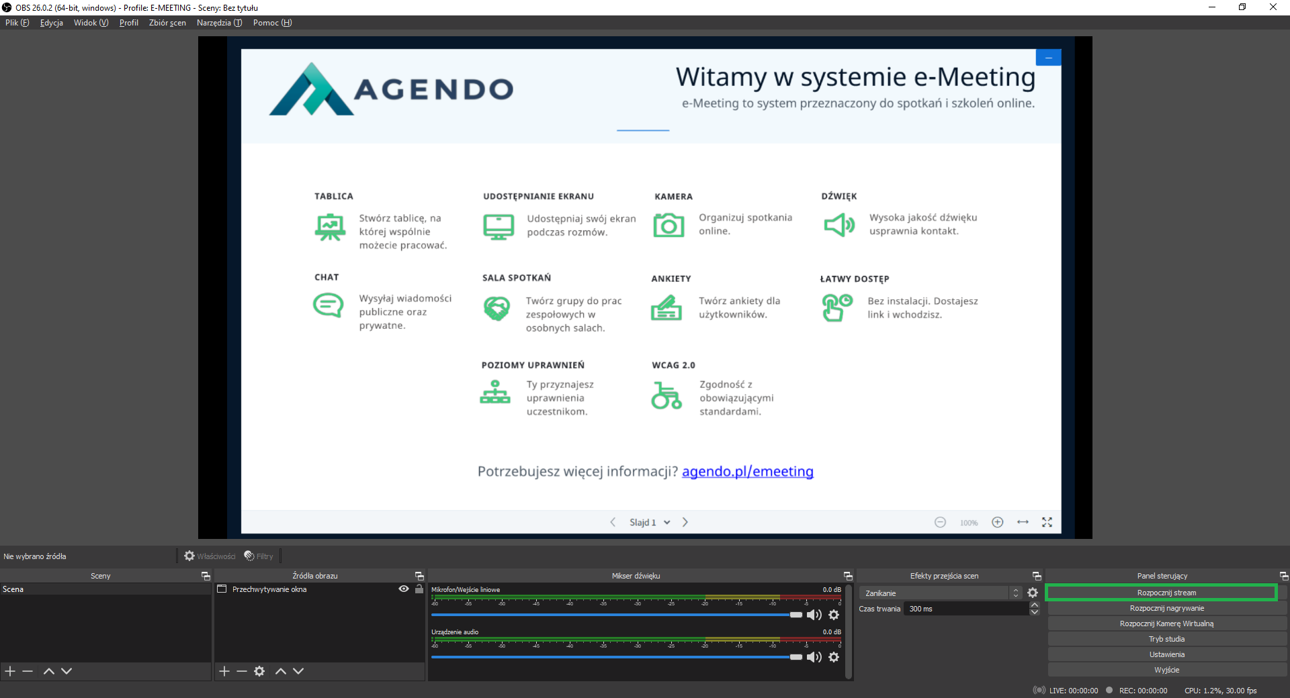Click Rozpocznij nagrywanie button
1290x698 pixels.
[1166, 608]
